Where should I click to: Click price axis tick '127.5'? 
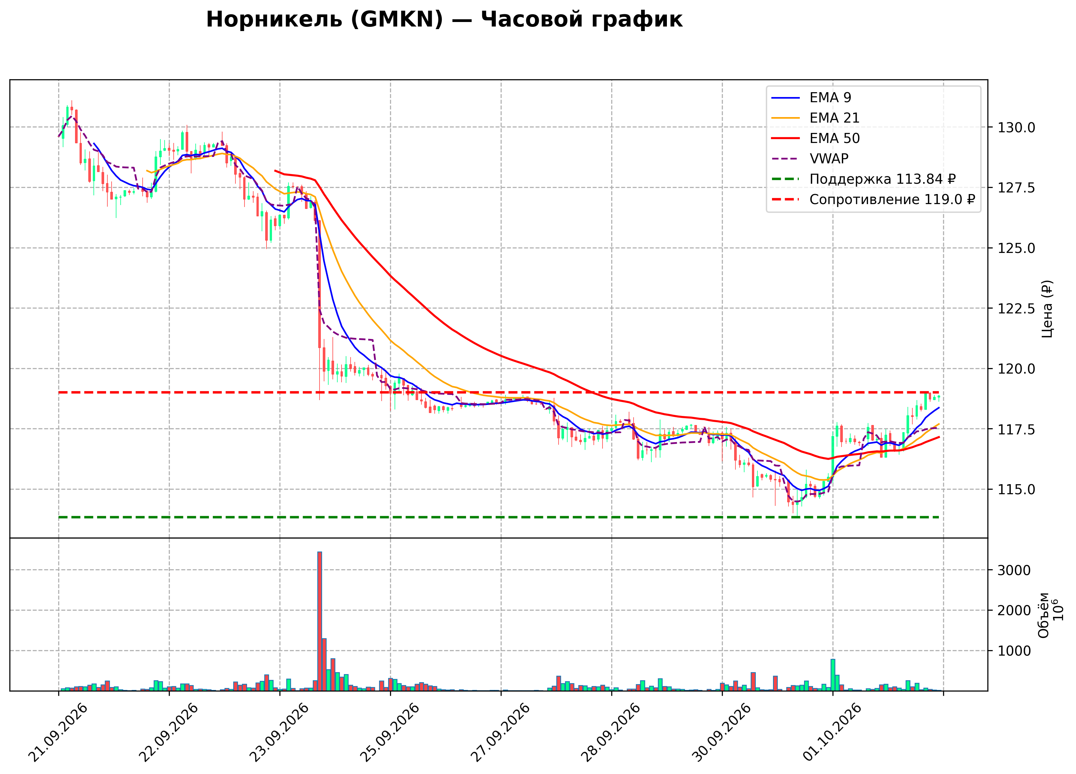1016,188
